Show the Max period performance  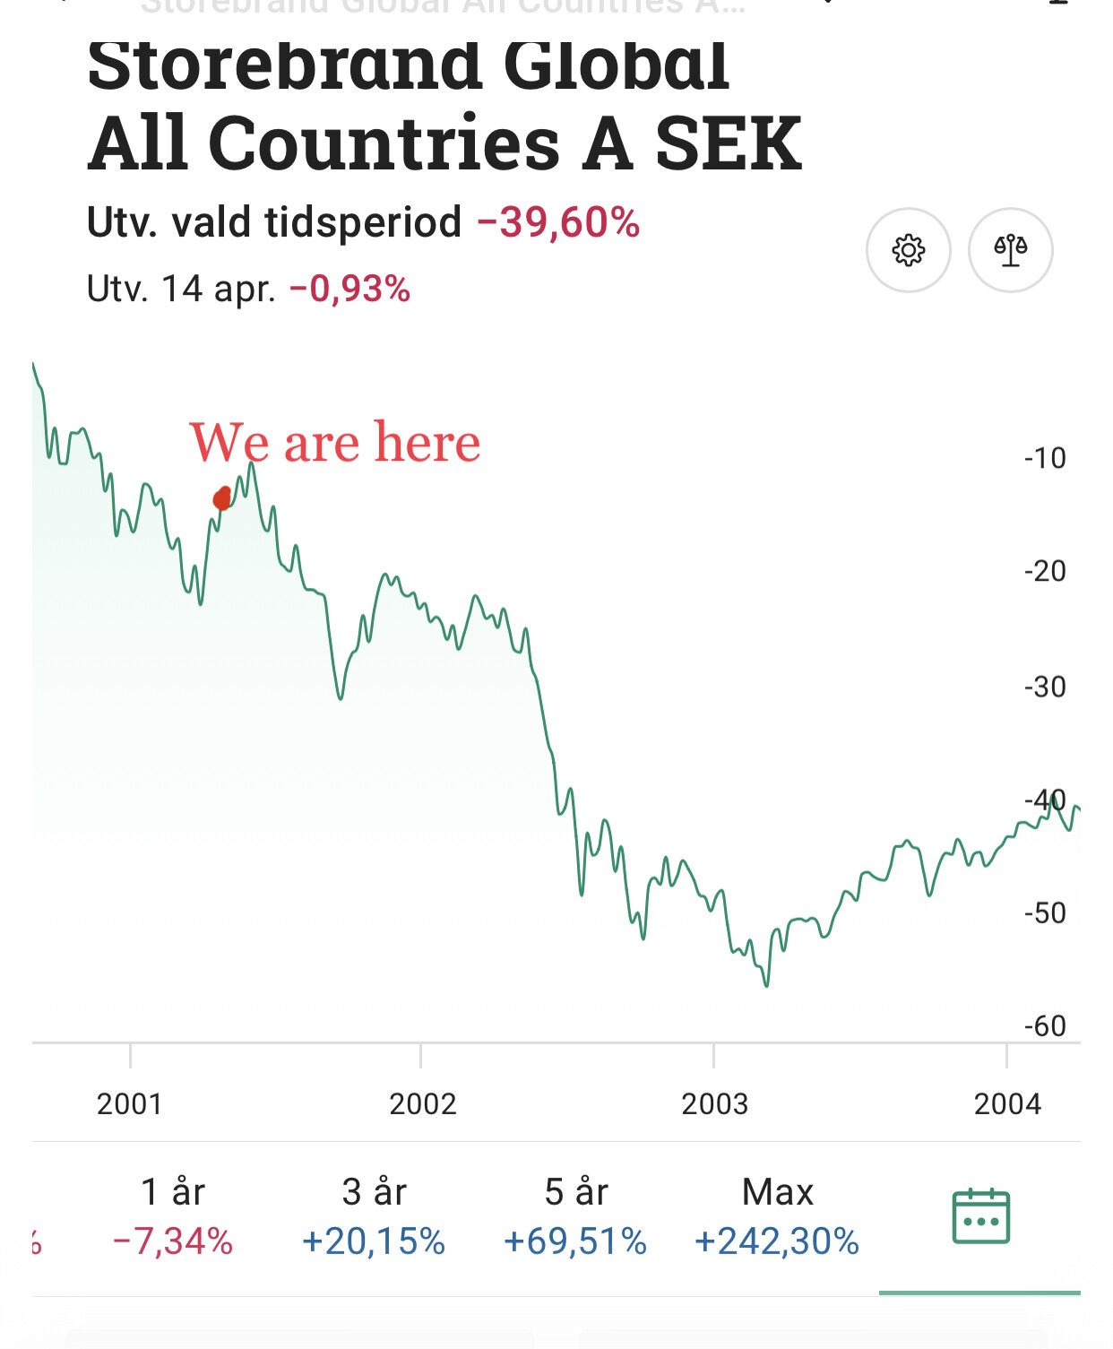777,1215
